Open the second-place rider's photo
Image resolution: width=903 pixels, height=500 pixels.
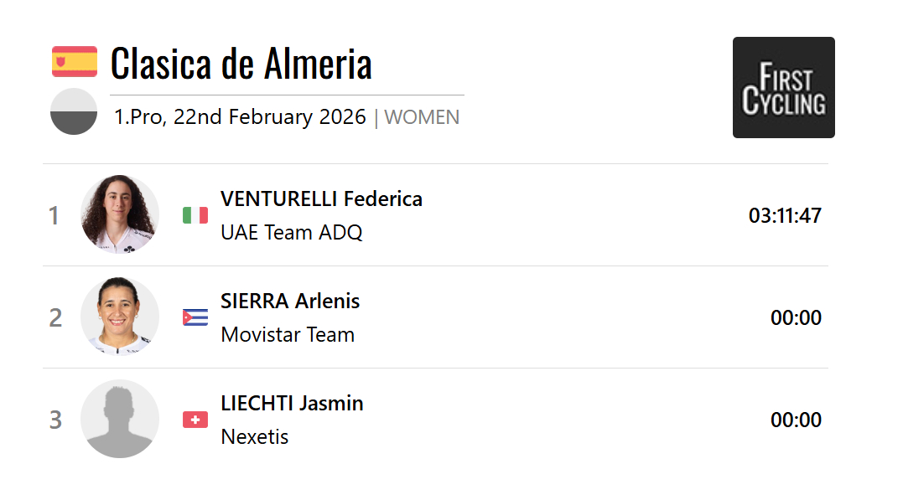[120, 317]
